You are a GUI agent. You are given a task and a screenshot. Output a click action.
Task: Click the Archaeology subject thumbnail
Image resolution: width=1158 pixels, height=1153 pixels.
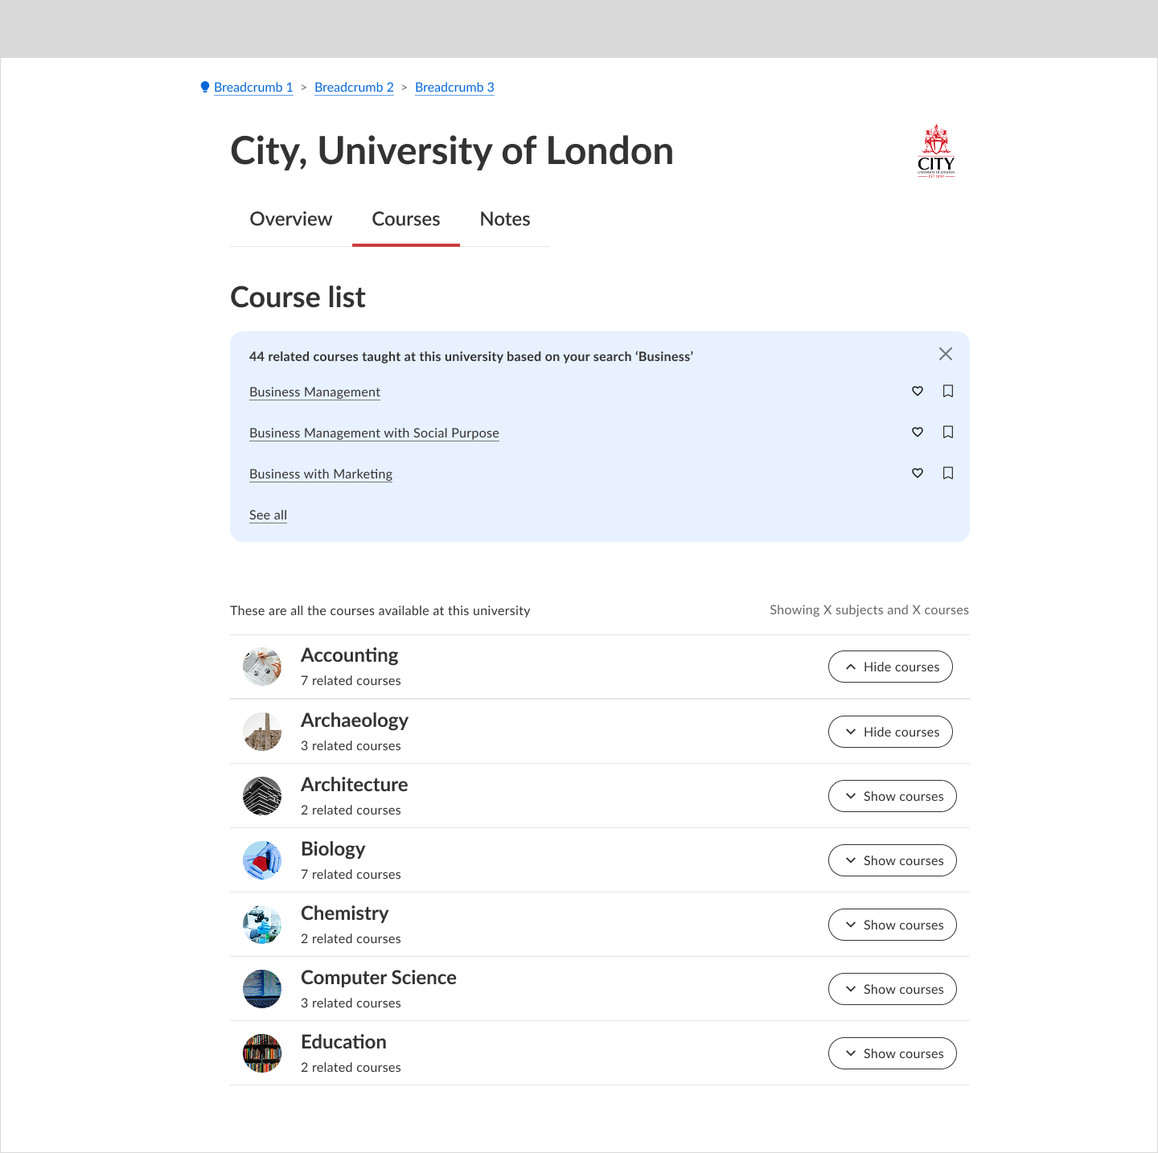262,732
